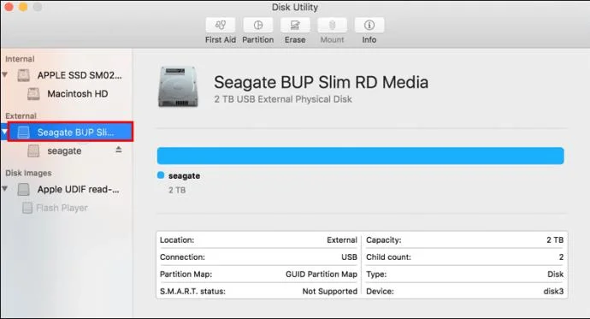Click the Seagate BUP Slim disk icon in sidebar

23,132
